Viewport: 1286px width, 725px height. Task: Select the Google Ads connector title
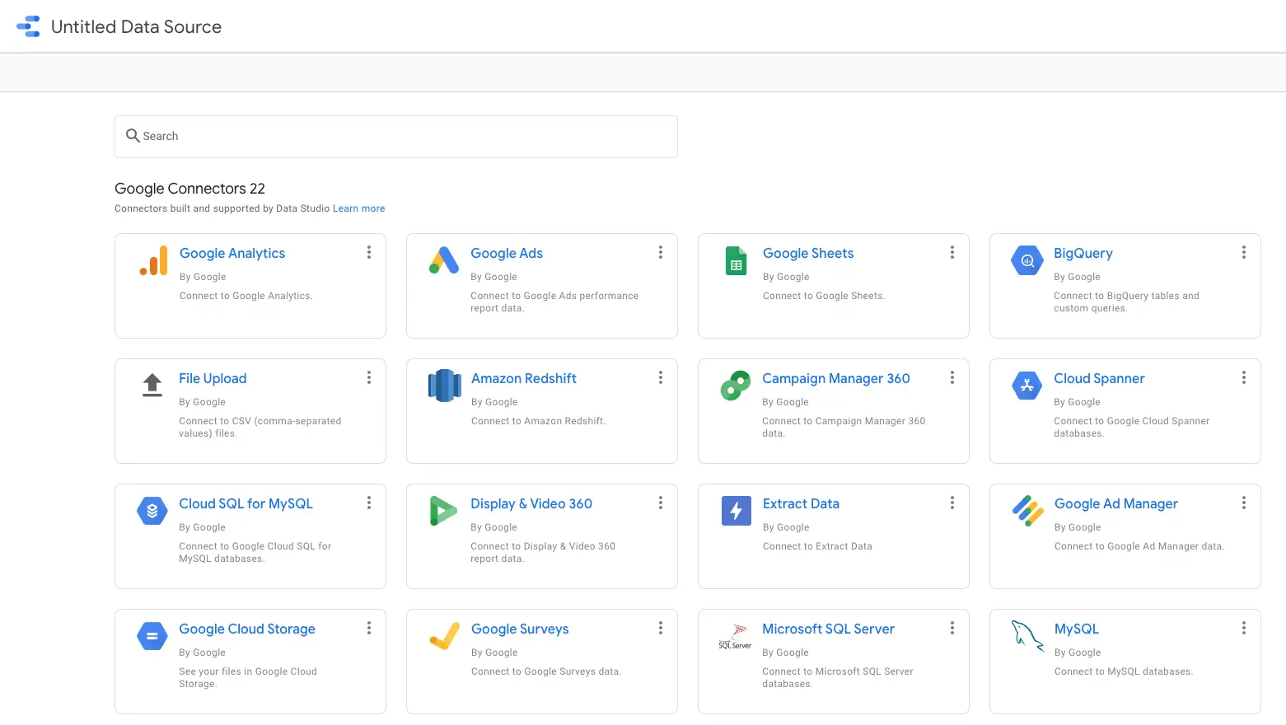(x=507, y=253)
